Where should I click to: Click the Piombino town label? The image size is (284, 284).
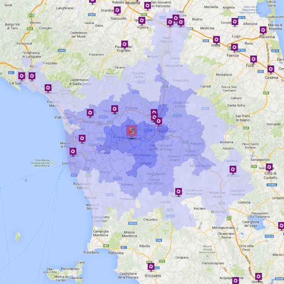tap(91, 252)
